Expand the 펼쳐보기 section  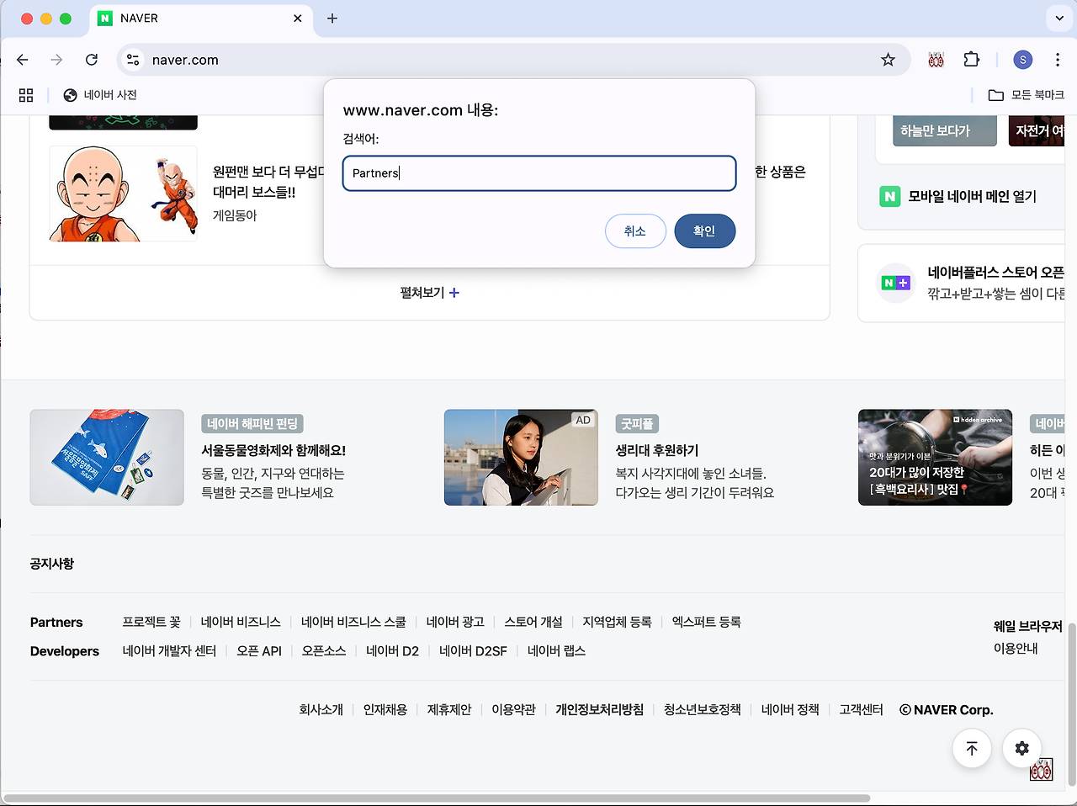coord(429,293)
